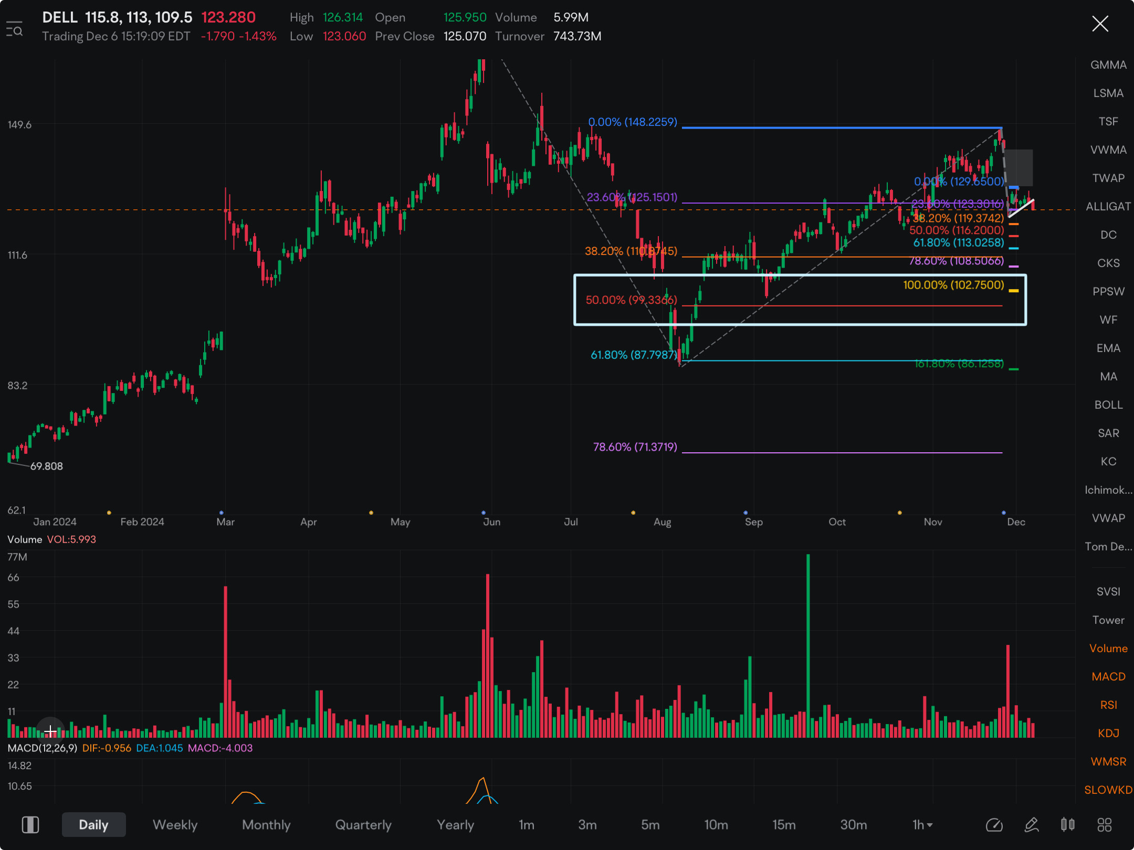This screenshot has width=1134, height=850.
Task: Enable the Tom DeMark indicator
Action: coord(1108,547)
